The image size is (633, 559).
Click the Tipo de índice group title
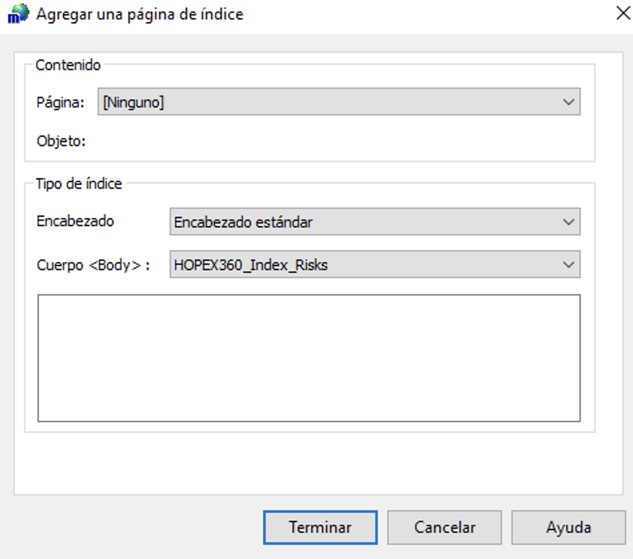pos(79,183)
